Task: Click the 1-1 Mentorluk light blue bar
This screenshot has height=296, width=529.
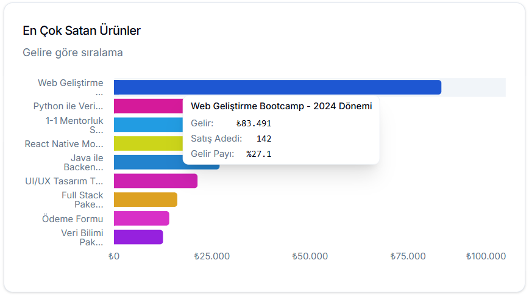Action: (148, 125)
